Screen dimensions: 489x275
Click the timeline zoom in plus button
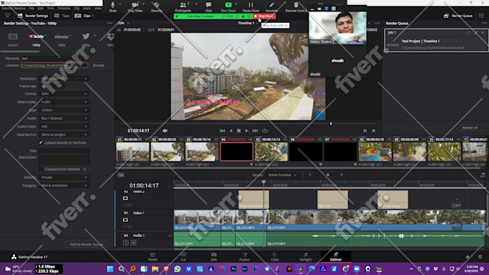342,175
